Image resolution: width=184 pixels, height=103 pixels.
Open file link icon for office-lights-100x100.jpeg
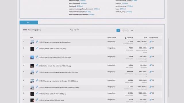[x=37, y=100]
